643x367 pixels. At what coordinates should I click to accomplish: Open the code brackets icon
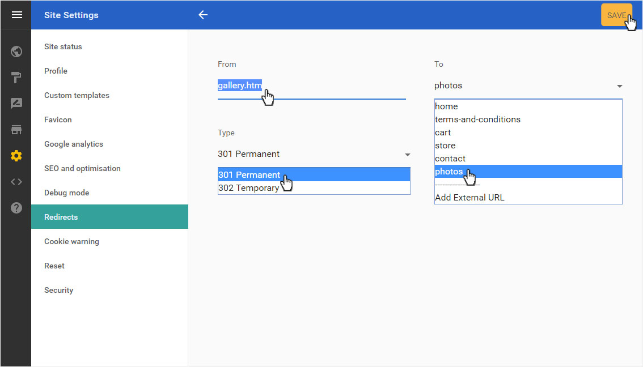pos(16,182)
